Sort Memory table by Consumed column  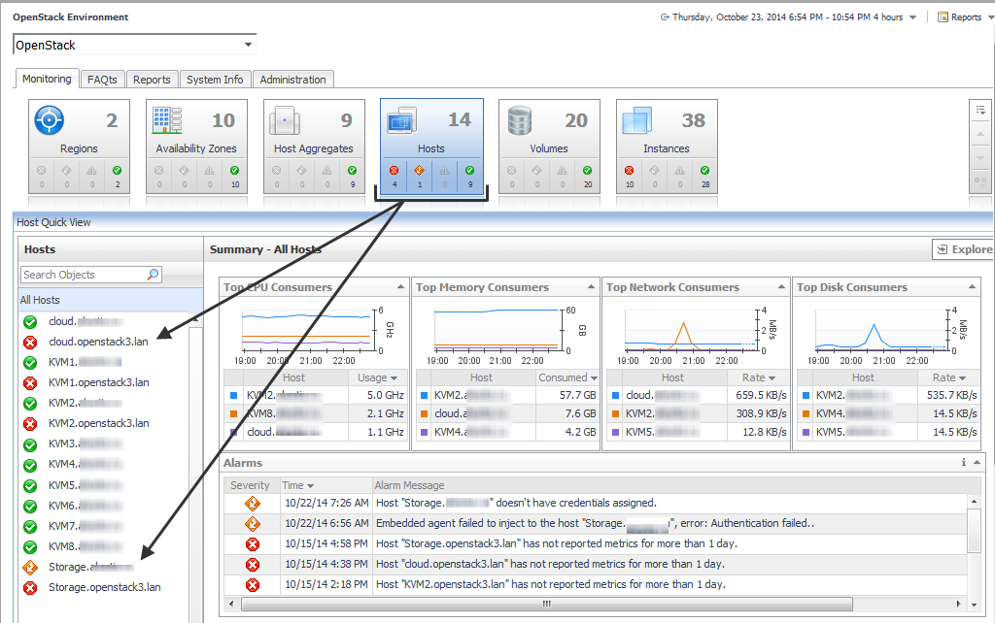(x=567, y=377)
